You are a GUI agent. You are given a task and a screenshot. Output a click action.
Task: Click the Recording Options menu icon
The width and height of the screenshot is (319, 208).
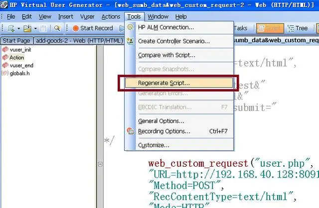pyautogui.click(x=130, y=131)
